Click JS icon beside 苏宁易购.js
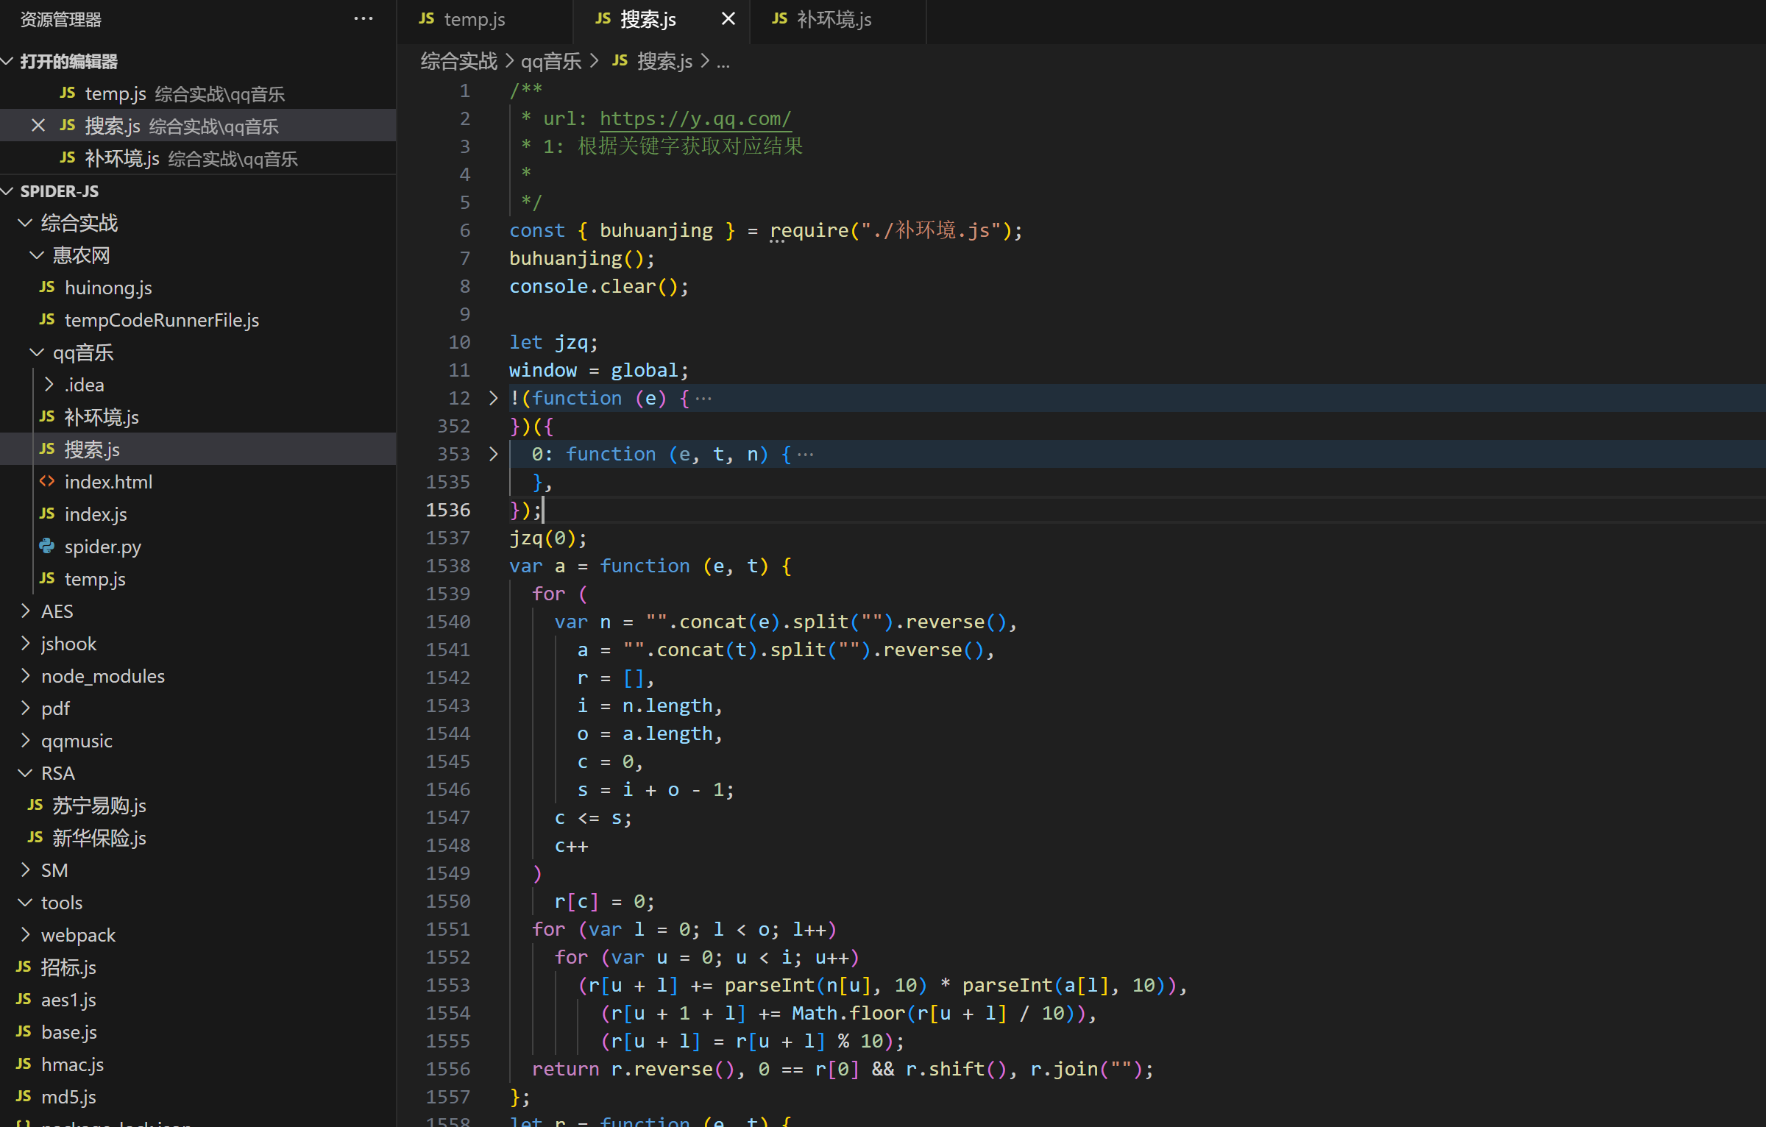The height and width of the screenshot is (1127, 1766). pos(35,805)
